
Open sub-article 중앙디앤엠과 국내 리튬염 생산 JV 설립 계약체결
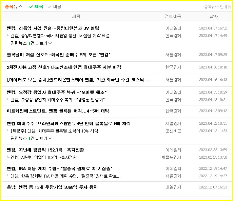click(x=60, y=36)
